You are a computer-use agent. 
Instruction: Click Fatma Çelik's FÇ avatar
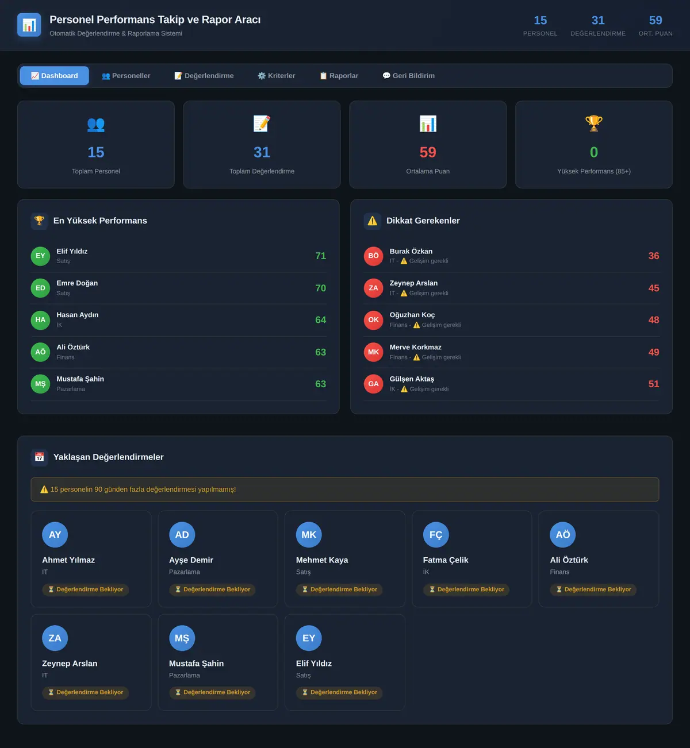(x=436, y=535)
